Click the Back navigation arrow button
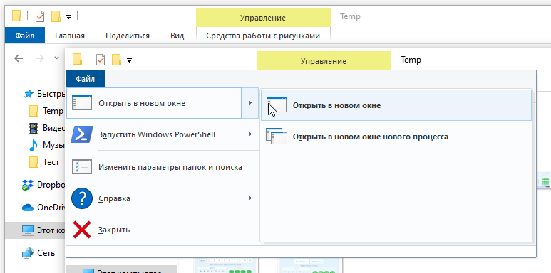The height and width of the screenshot is (273, 551). coord(19,58)
